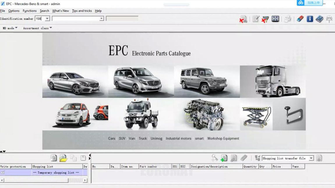The height and width of the screenshot is (188, 335).
Task: Click the scissor lift workshop equipment image
Action: (256, 114)
